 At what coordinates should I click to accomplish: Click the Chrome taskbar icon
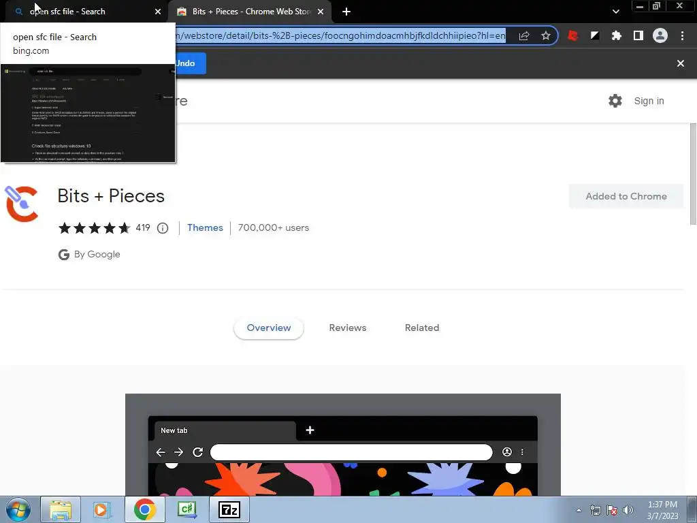tap(145, 509)
